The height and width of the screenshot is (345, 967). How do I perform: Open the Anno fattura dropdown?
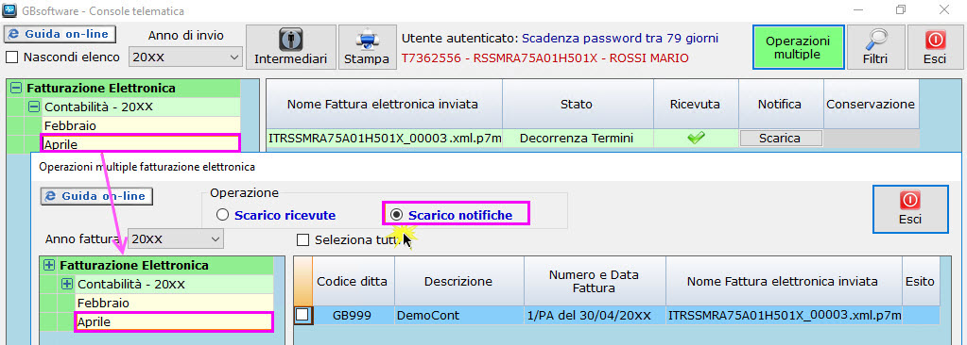176,238
